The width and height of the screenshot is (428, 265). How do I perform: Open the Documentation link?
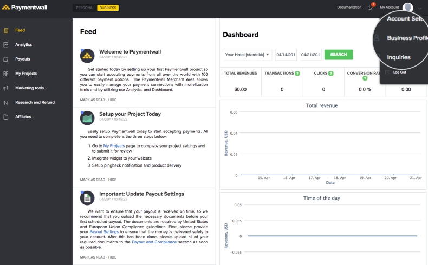(349, 8)
